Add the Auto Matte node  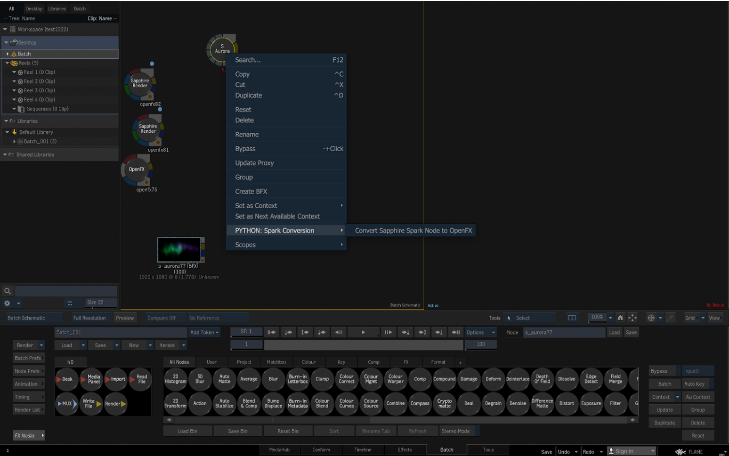click(x=225, y=379)
